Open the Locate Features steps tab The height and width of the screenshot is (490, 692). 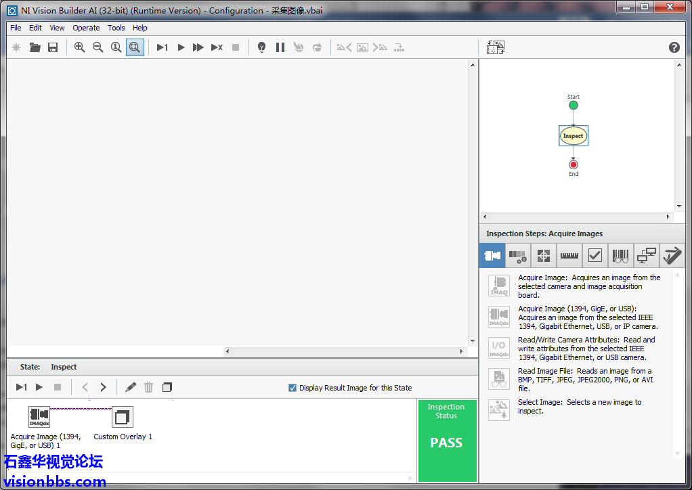pos(543,256)
